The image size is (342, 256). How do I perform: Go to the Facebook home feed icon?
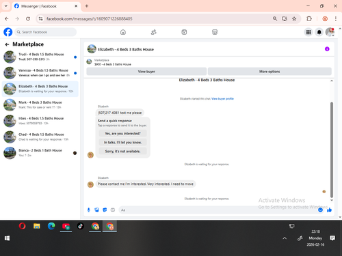click(x=123, y=32)
